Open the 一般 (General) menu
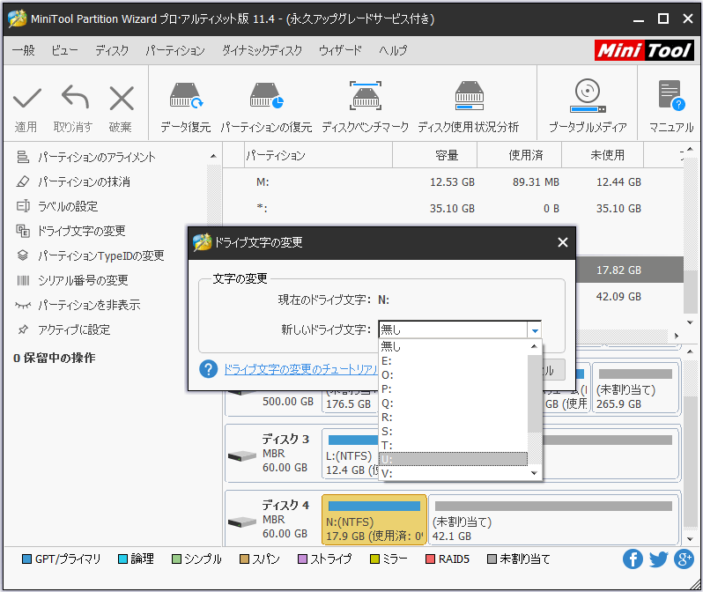Viewport: 703px width, 592px height. 23,50
